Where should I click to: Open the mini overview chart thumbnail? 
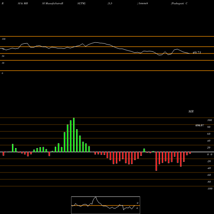click(x=106, y=205)
